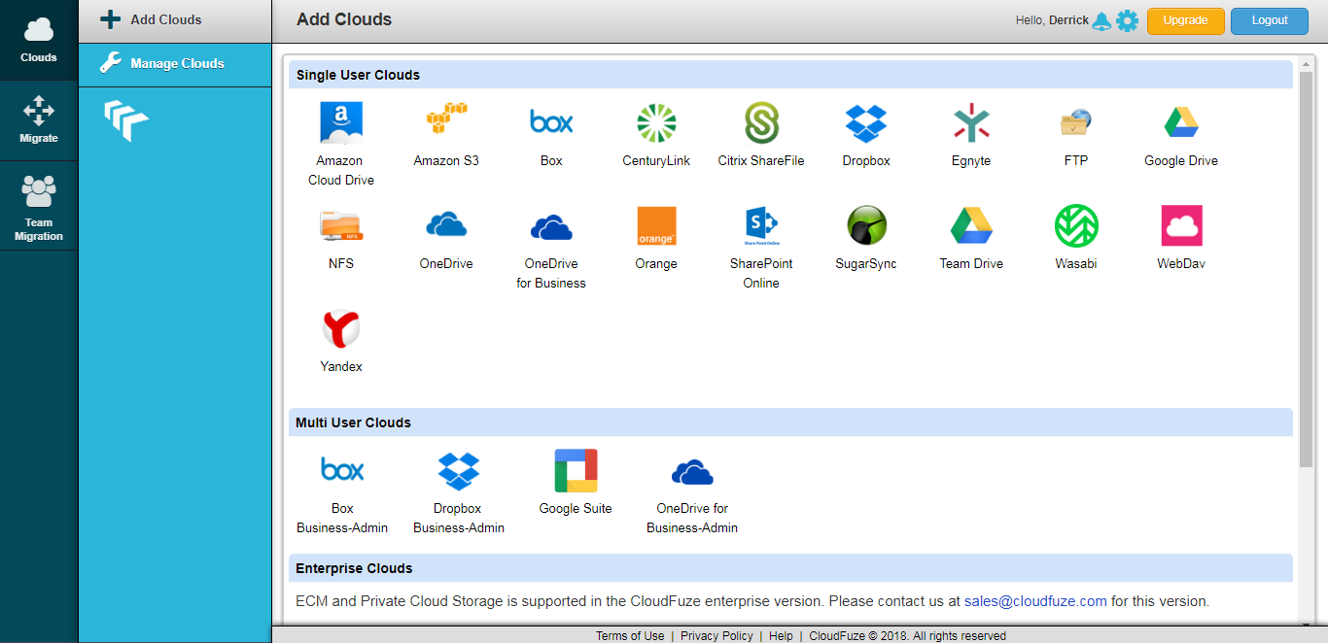
Task: Click the vertical scrollbar of cloud list
Action: [x=1307, y=269]
